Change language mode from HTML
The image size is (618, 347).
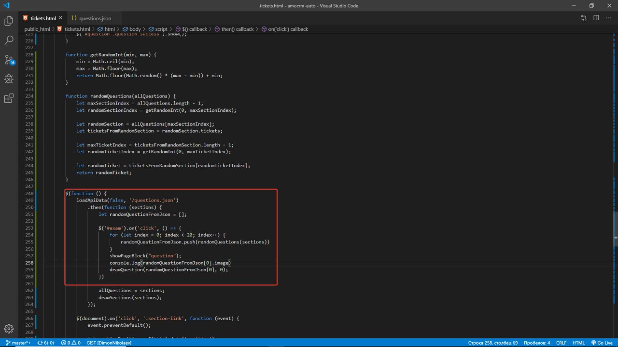[x=578, y=343]
